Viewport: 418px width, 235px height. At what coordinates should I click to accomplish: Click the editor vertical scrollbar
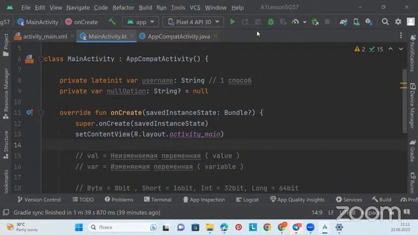coord(404,101)
